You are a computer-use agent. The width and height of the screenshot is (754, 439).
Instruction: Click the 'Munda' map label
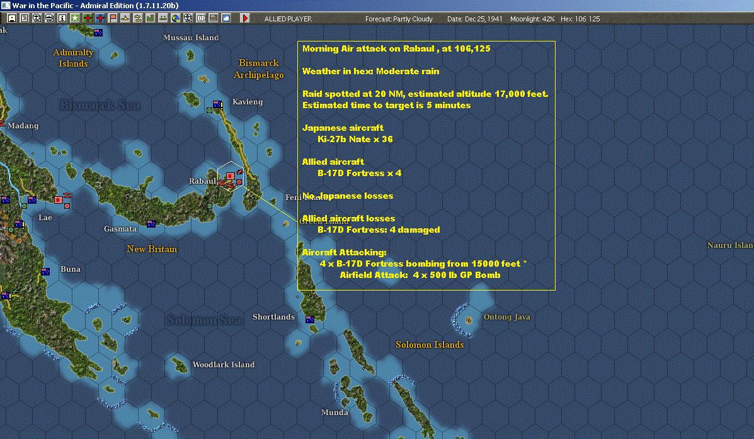point(334,412)
